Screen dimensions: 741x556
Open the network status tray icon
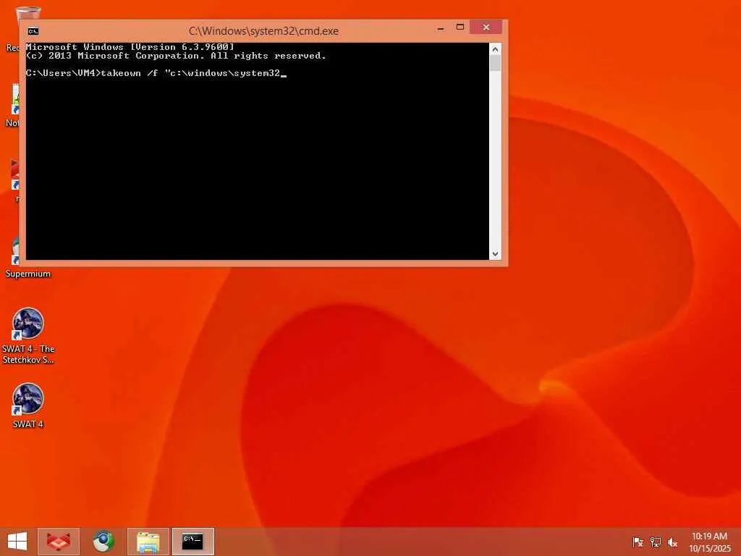pyautogui.click(x=656, y=542)
